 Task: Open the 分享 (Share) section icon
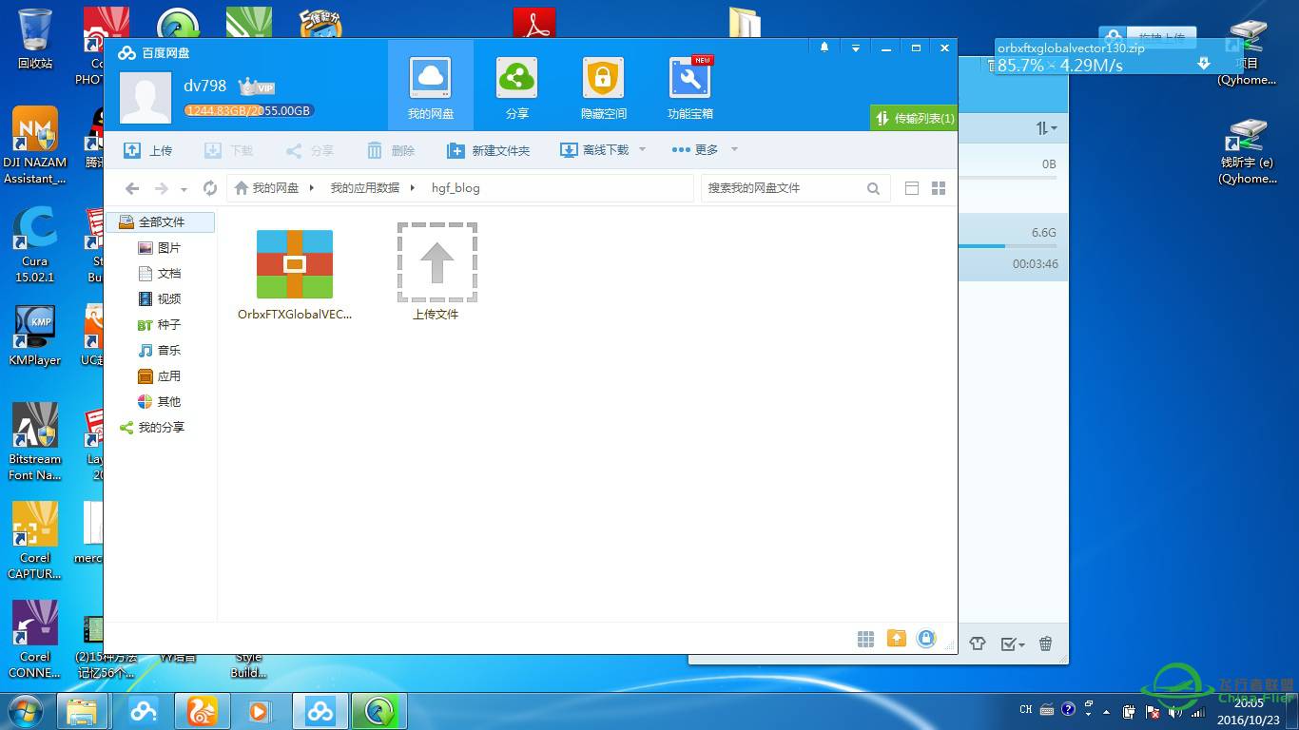coord(516,79)
